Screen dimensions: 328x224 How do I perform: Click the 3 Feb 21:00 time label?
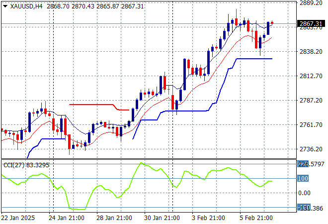click(208, 218)
